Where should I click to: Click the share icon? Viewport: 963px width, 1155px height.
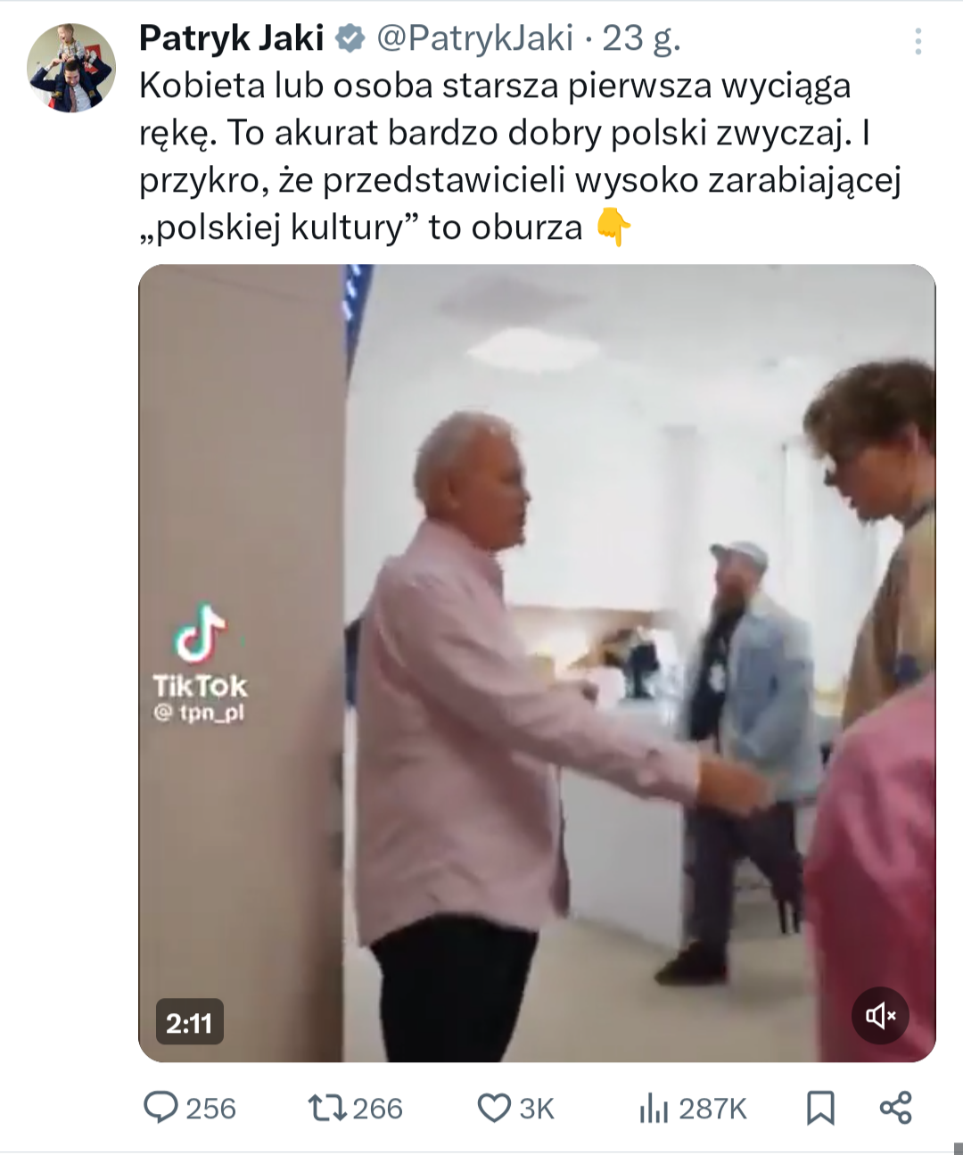896,1108
